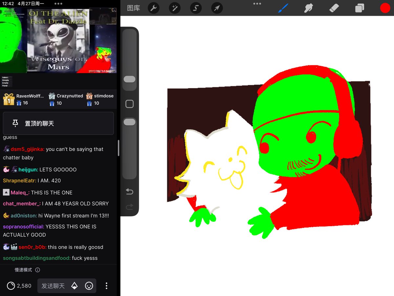The image size is (394, 296).
Task: Open ad0niston's user profile
Action: point(24,216)
